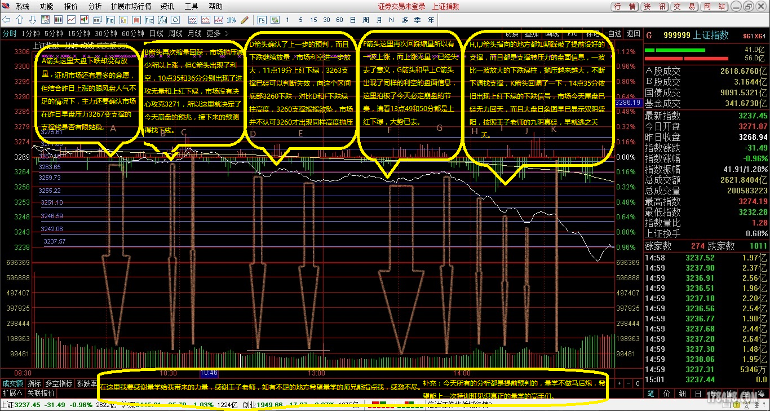Viewport: 770px width, 411px height.
Task: Click the 网站 button in title bar
Action: click(715, 7)
